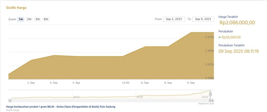Click the navigator scrollbar track
Image resolution: width=267 pixels, height=112 pixels.
pos(104,100)
